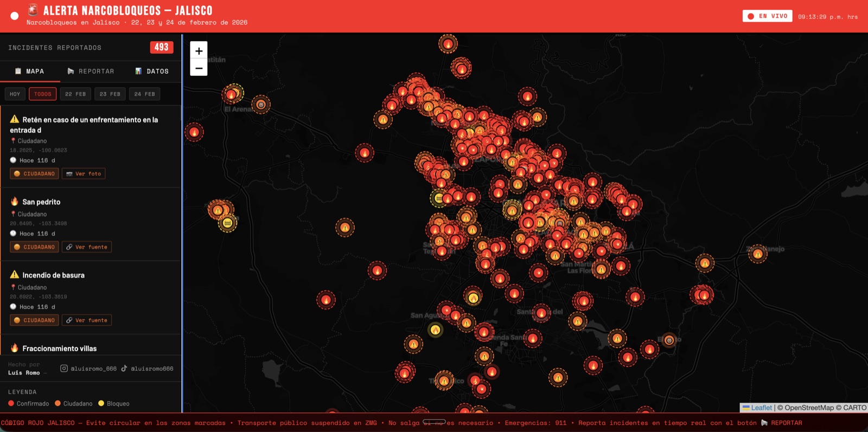The height and width of the screenshot is (432, 868).
Task: Click the Luis Romo author name
Action: coord(24,372)
